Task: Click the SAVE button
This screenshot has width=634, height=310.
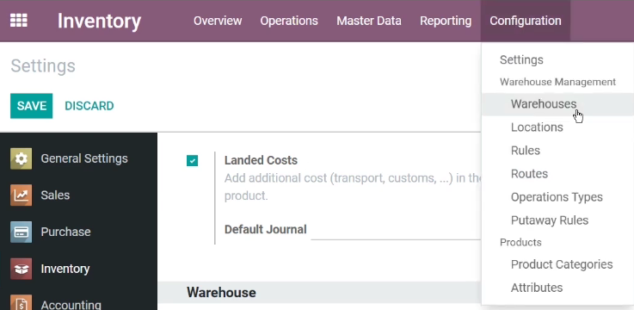Action: 32,106
